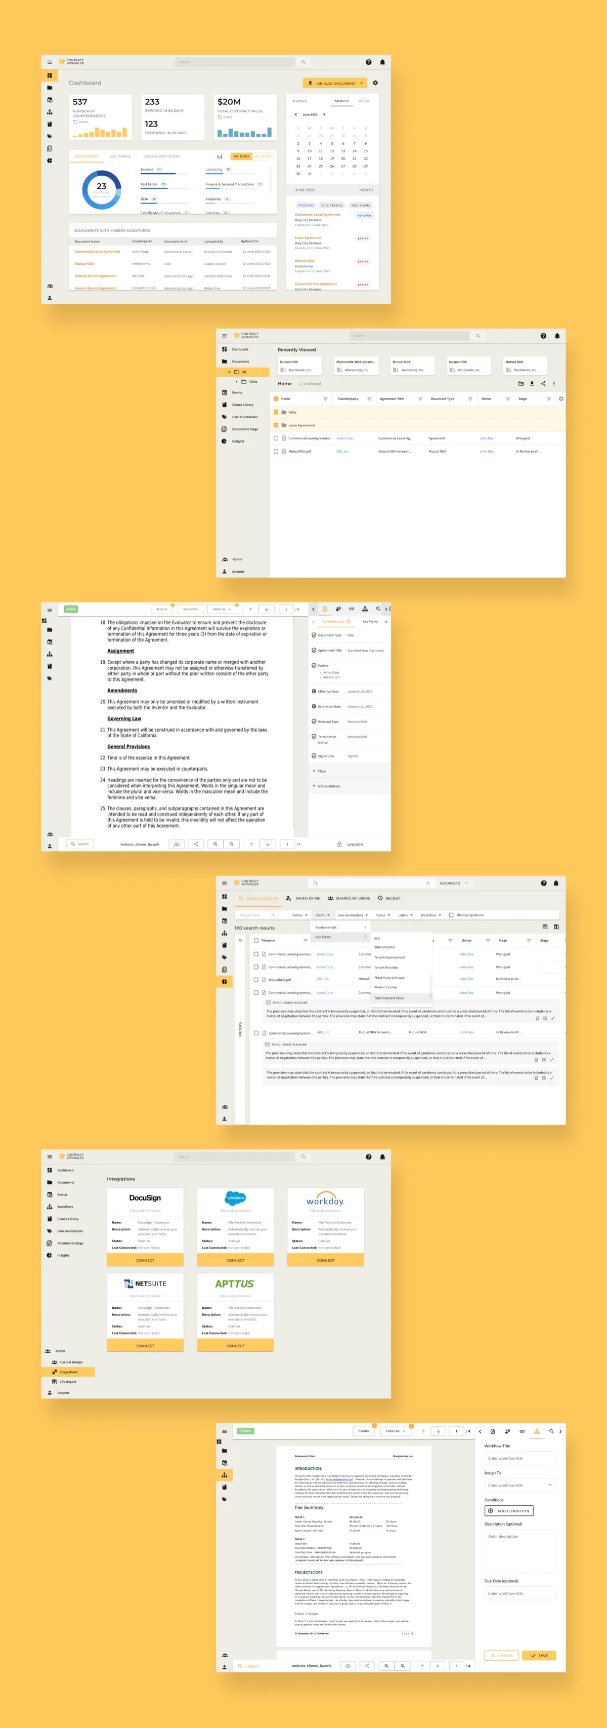
Task: Open hamburger menu on Dashboard screen
Action: click(x=50, y=62)
